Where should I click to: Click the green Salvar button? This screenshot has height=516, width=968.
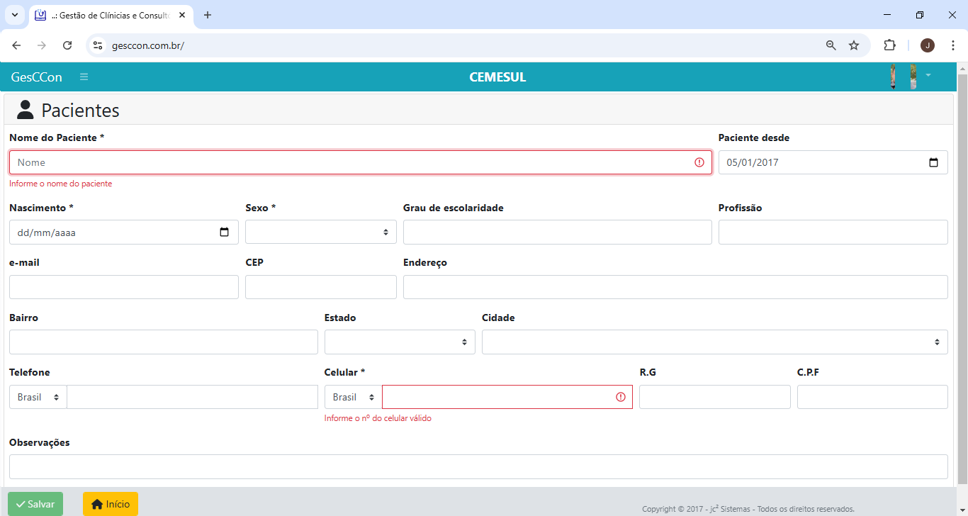click(35, 504)
